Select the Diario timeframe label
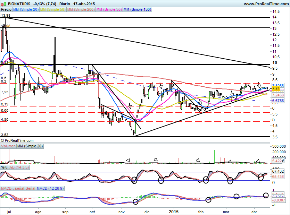 click(65, 4)
